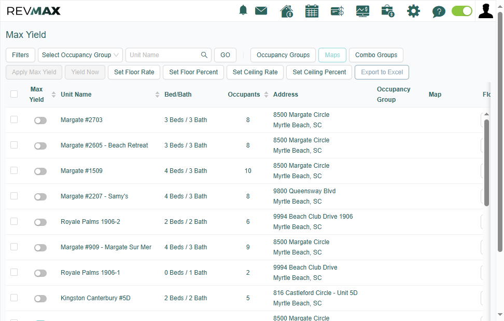Image resolution: width=504 pixels, height=321 pixels.
Task: Click Yield Now button
Action: point(85,72)
